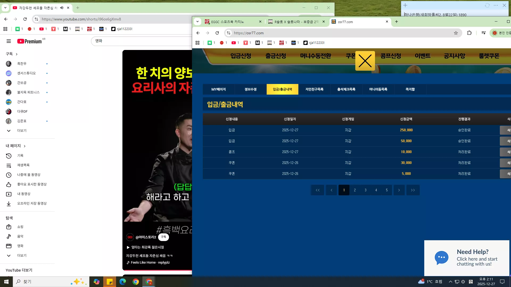This screenshot has width=511, height=287.
Task: Open the 쪽지함 messages tab
Action: tap(410, 89)
